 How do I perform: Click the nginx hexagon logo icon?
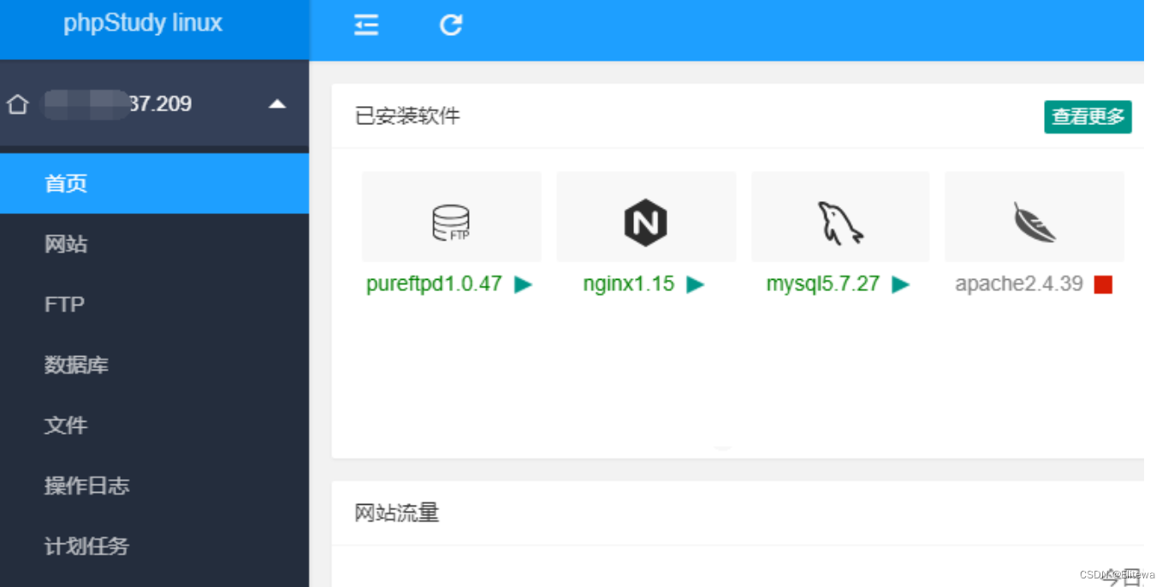coord(645,222)
